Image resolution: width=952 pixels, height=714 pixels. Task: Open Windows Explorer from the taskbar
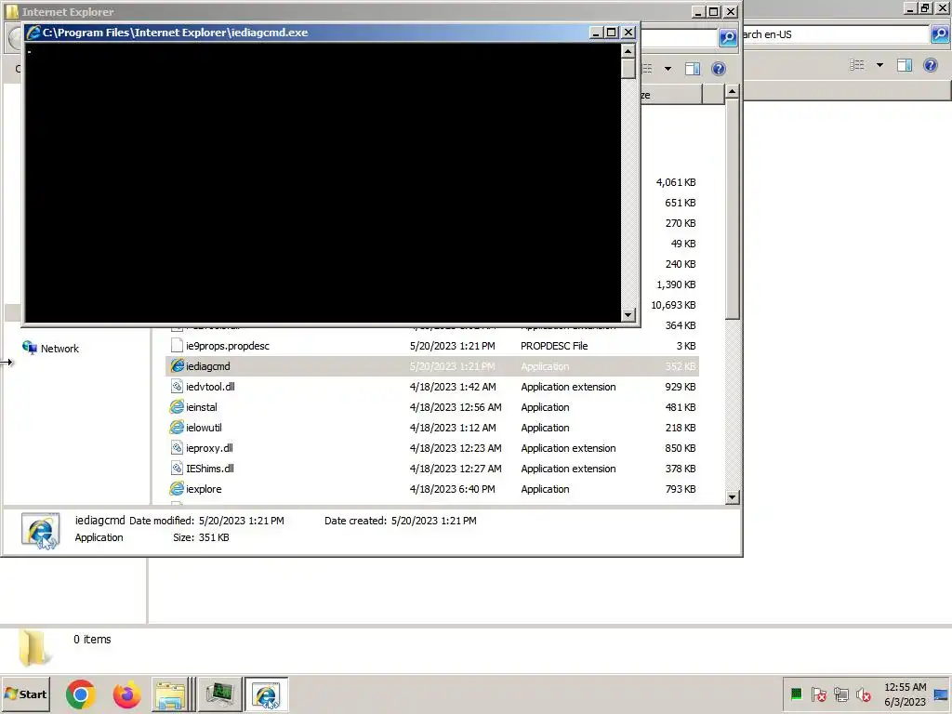pyautogui.click(x=170, y=694)
